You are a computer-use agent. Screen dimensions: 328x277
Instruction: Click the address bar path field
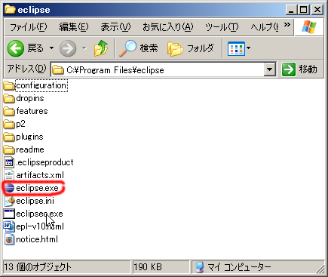[x=158, y=70]
